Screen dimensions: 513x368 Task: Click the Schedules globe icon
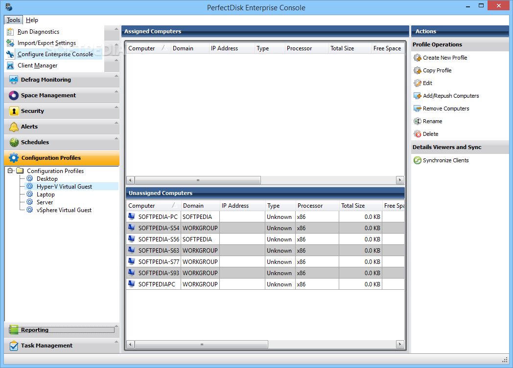coord(14,142)
